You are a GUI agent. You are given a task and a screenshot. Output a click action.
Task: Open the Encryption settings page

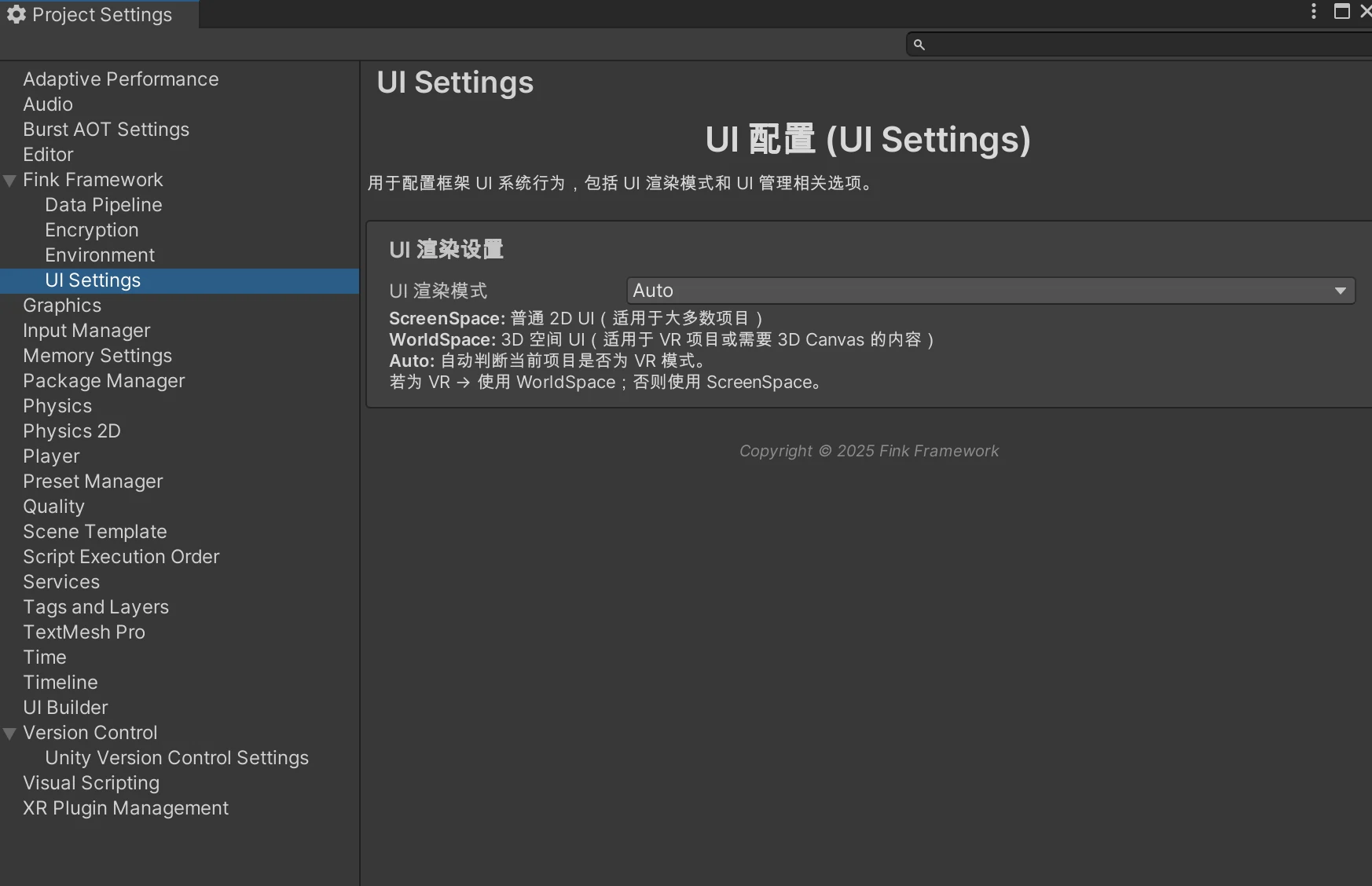[x=92, y=230]
